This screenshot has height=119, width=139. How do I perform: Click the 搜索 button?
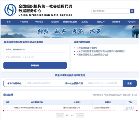(x=130, y=83)
